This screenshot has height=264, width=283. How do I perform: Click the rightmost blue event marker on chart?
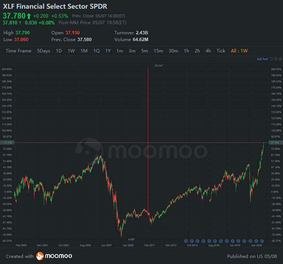[x=262, y=241]
